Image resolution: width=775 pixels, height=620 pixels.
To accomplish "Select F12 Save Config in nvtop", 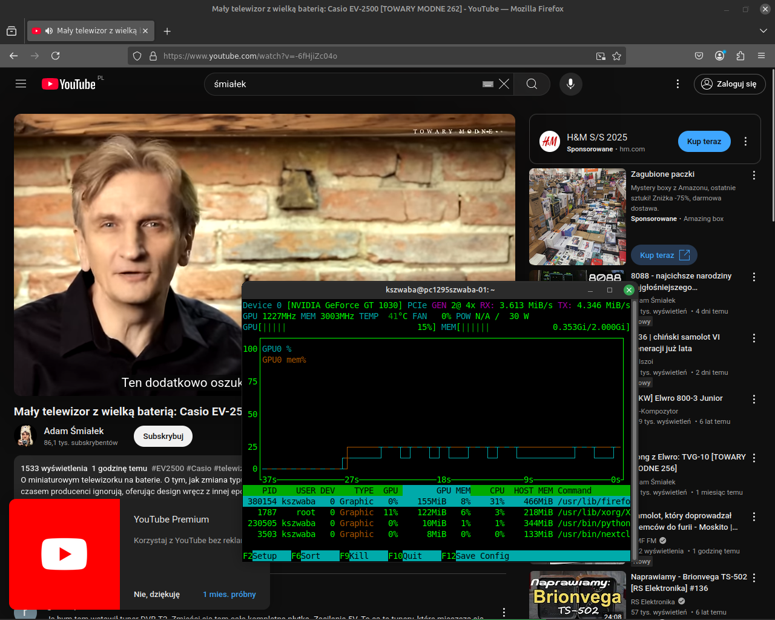I will (x=475, y=556).
